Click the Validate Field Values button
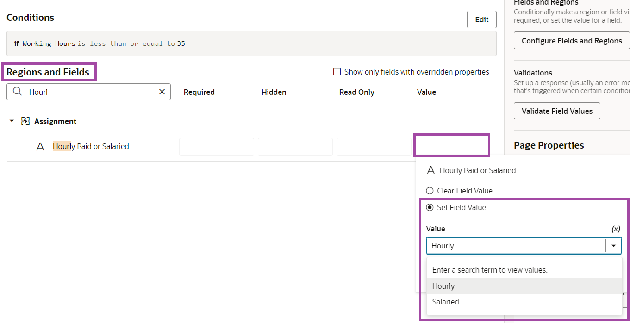The image size is (630, 323). point(556,111)
